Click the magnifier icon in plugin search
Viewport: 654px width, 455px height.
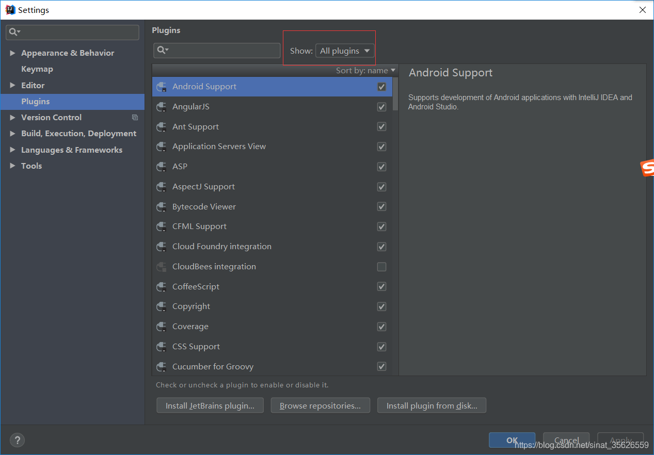point(163,50)
